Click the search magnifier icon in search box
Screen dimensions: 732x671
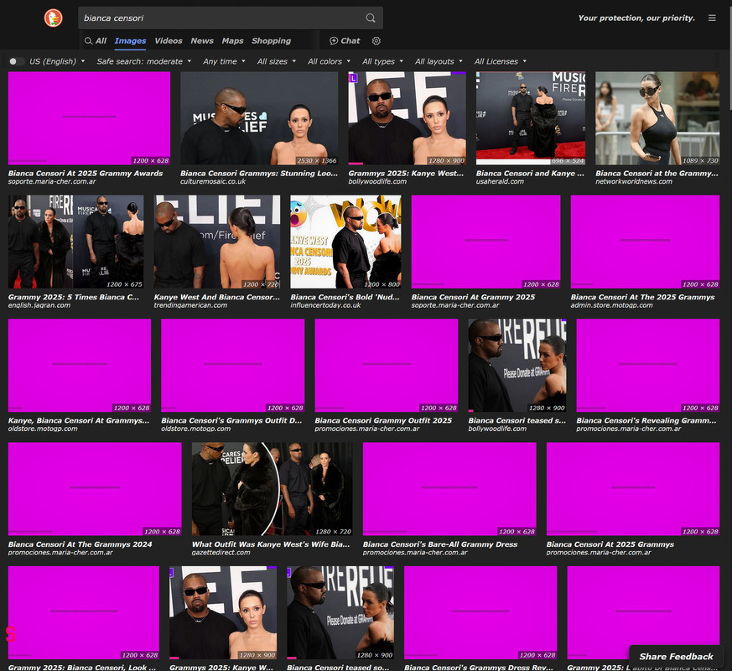(371, 18)
